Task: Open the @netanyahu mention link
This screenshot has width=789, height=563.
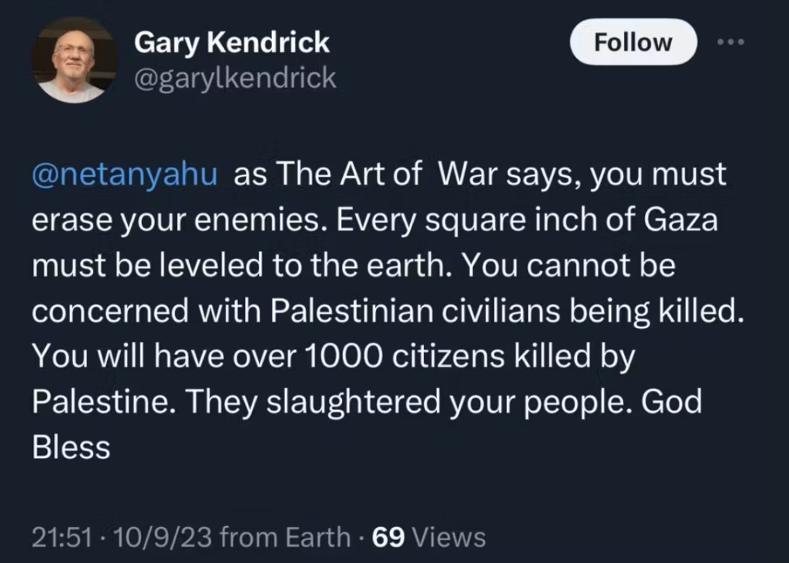Action: tap(125, 175)
